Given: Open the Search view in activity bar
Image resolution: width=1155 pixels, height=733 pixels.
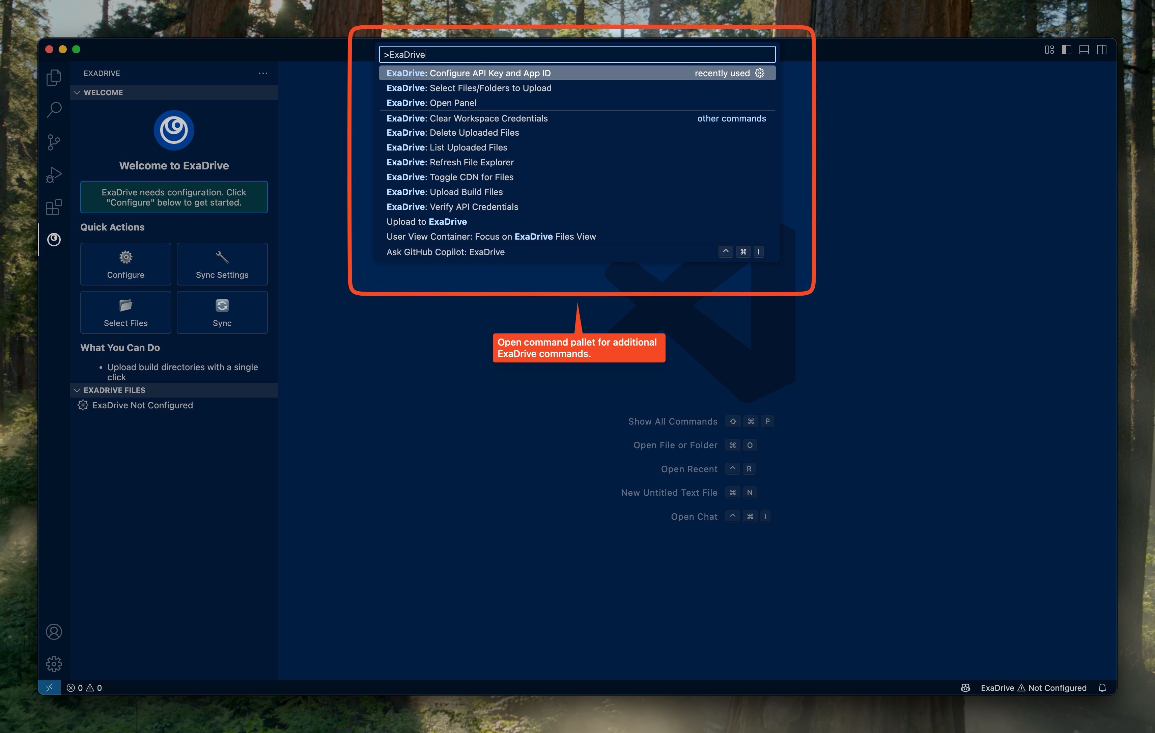Looking at the screenshot, I should (54, 110).
